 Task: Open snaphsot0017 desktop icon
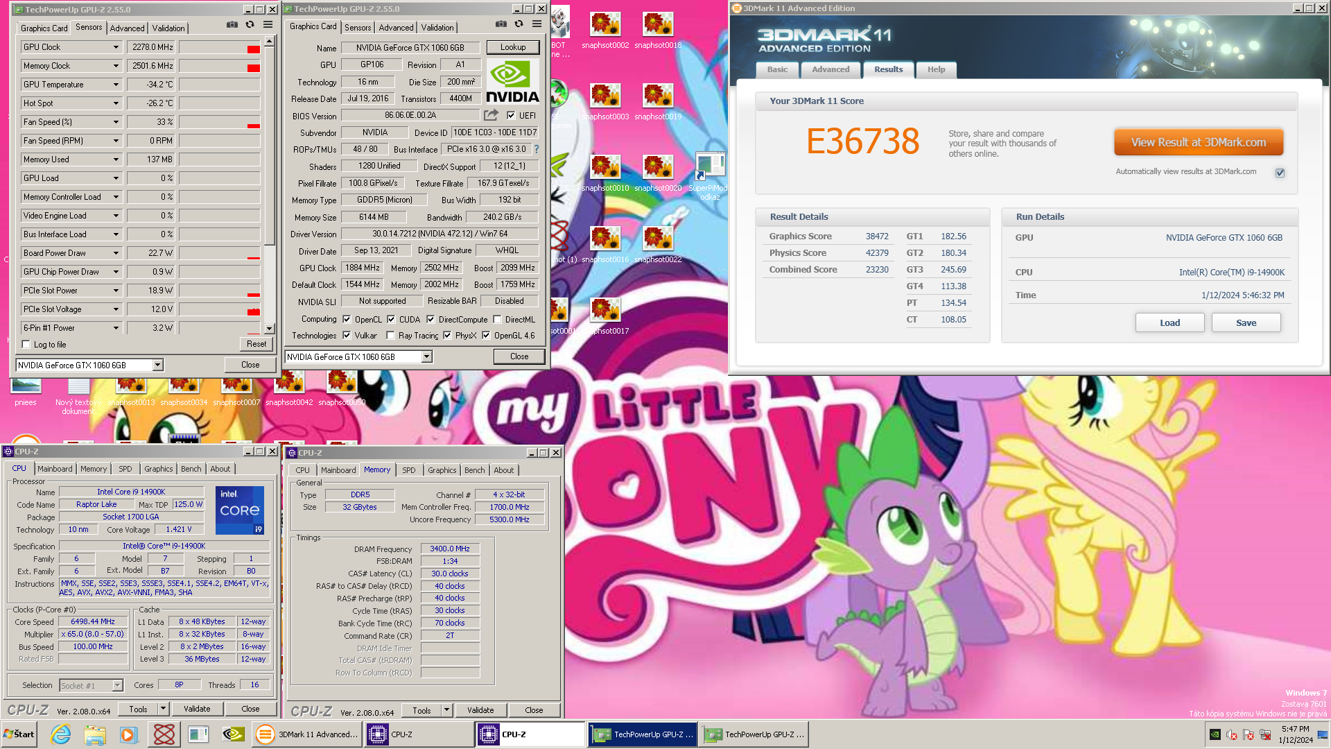pos(605,317)
